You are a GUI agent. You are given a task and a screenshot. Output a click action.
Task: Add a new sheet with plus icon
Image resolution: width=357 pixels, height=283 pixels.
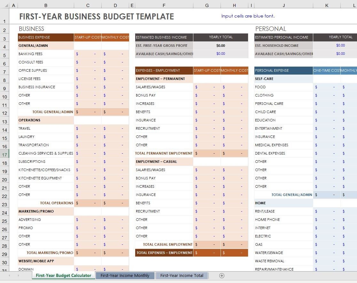(222, 276)
